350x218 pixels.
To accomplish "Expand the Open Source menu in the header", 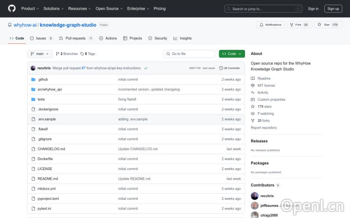I will [x=109, y=8].
